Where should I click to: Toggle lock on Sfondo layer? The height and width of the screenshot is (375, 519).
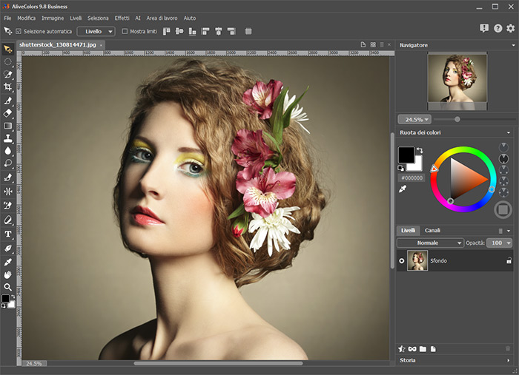509,261
